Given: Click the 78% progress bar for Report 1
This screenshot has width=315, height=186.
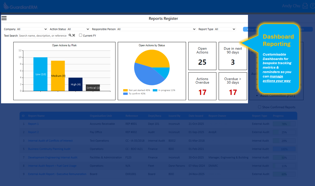Looking at the screenshot, I should (x=284, y=124).
